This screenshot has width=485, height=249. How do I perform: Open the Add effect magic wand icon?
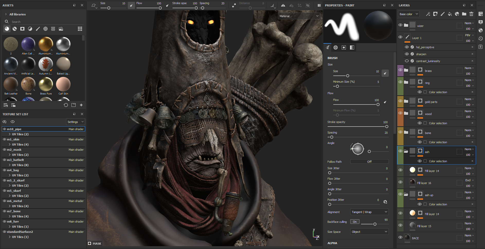click(428, 14)
